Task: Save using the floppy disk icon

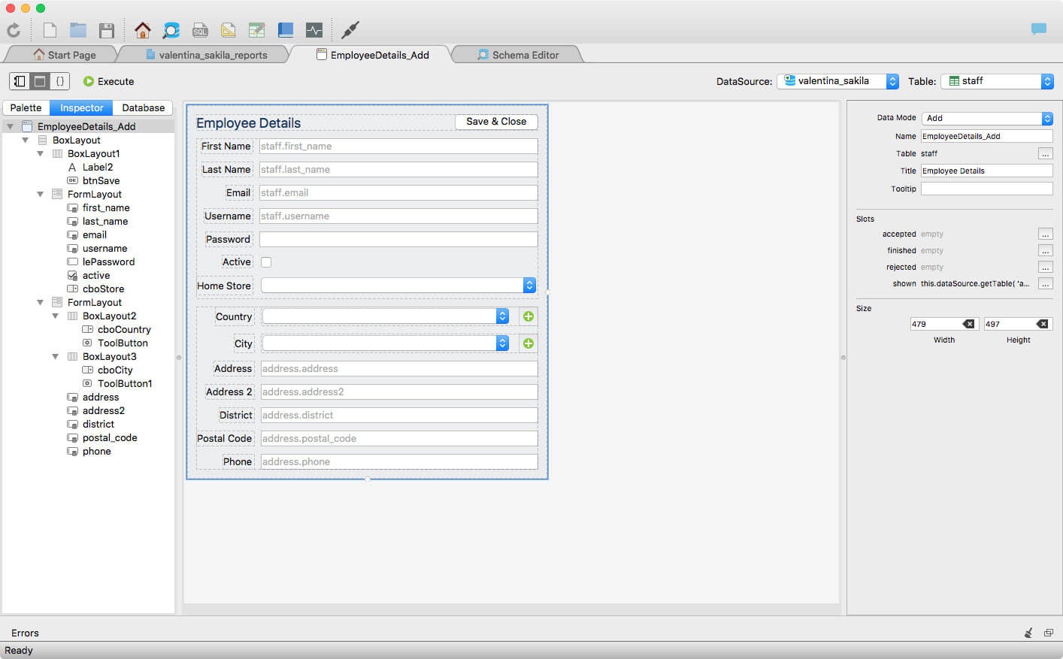Action: 107,30
